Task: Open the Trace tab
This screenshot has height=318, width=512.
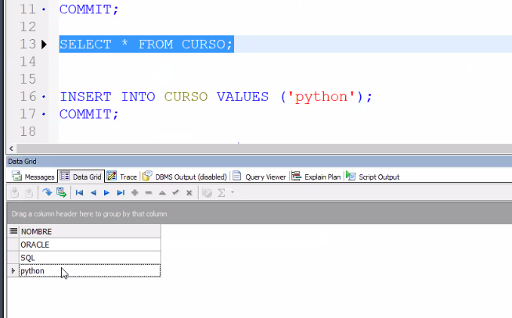Action: point(122,177)
